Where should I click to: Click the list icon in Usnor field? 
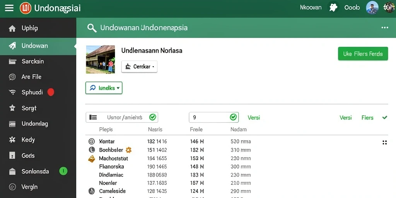pyautogui.click(x=93, y=117)
